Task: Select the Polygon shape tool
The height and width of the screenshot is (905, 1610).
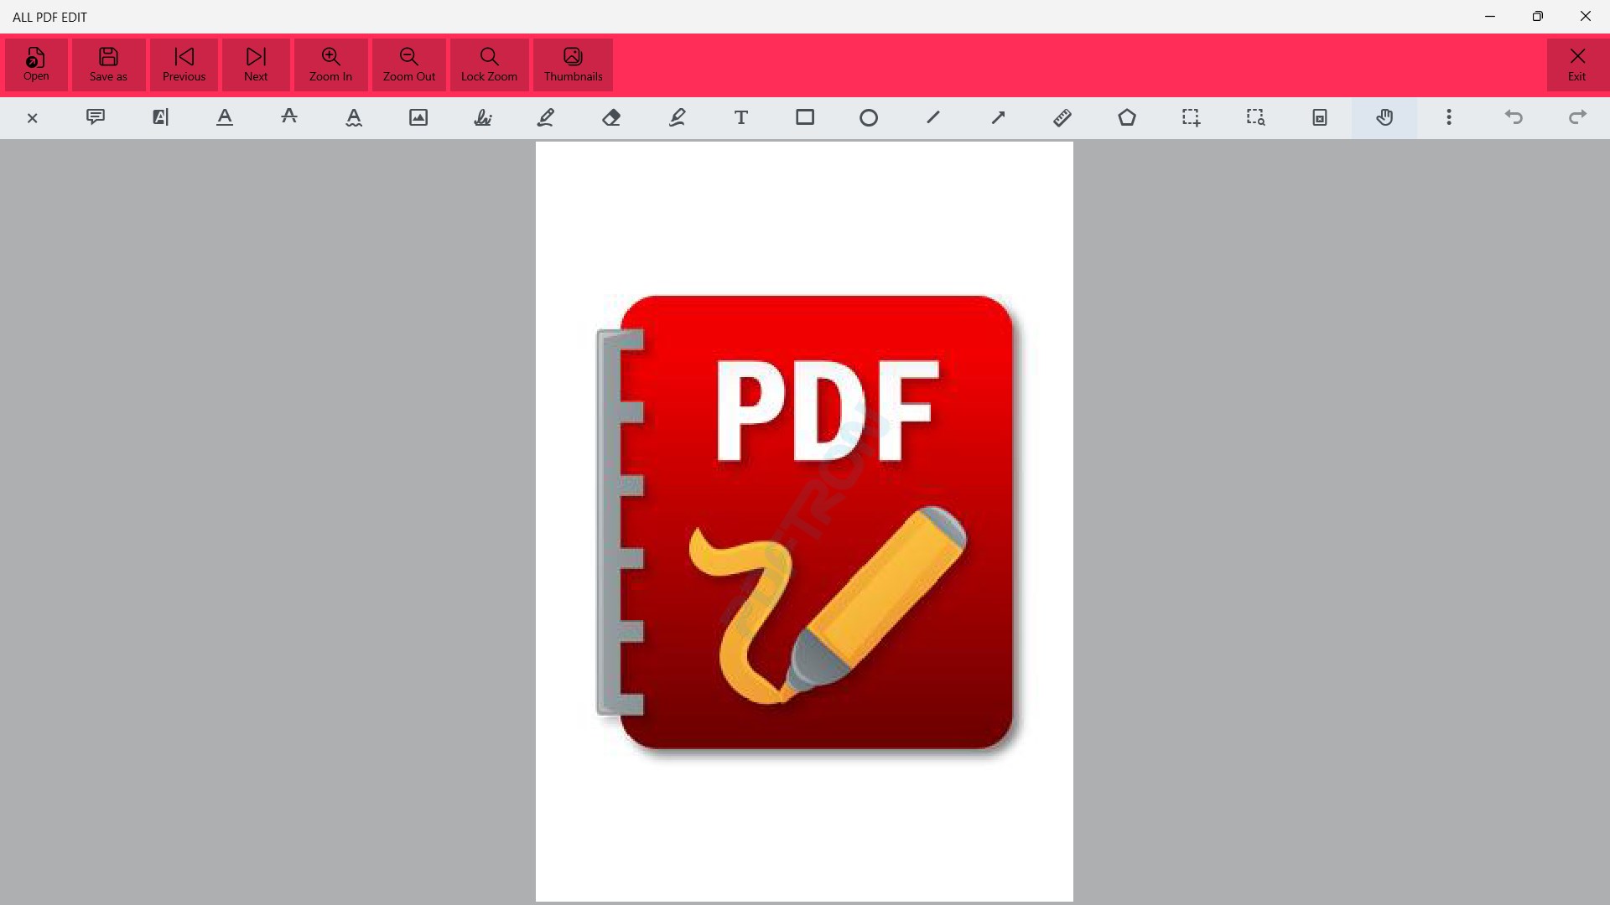Action: click(x=1127, y=117)
